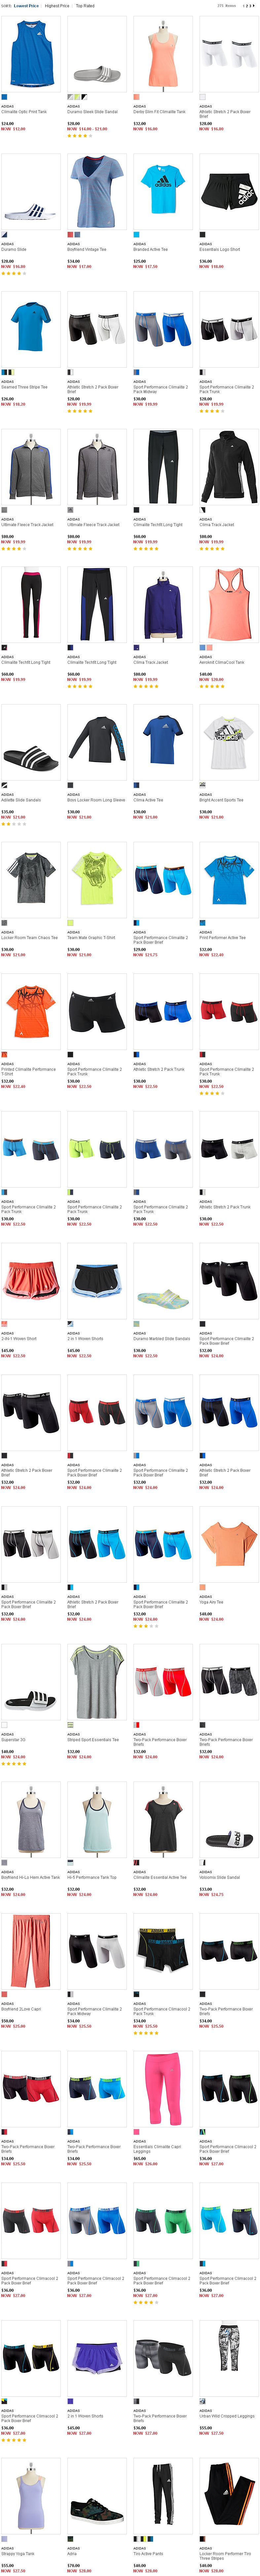The width and height of the screenshot is (260, 2576).
Task: Sort products by Highest Price
Action: pyautogui.click(x=57, y=6)
